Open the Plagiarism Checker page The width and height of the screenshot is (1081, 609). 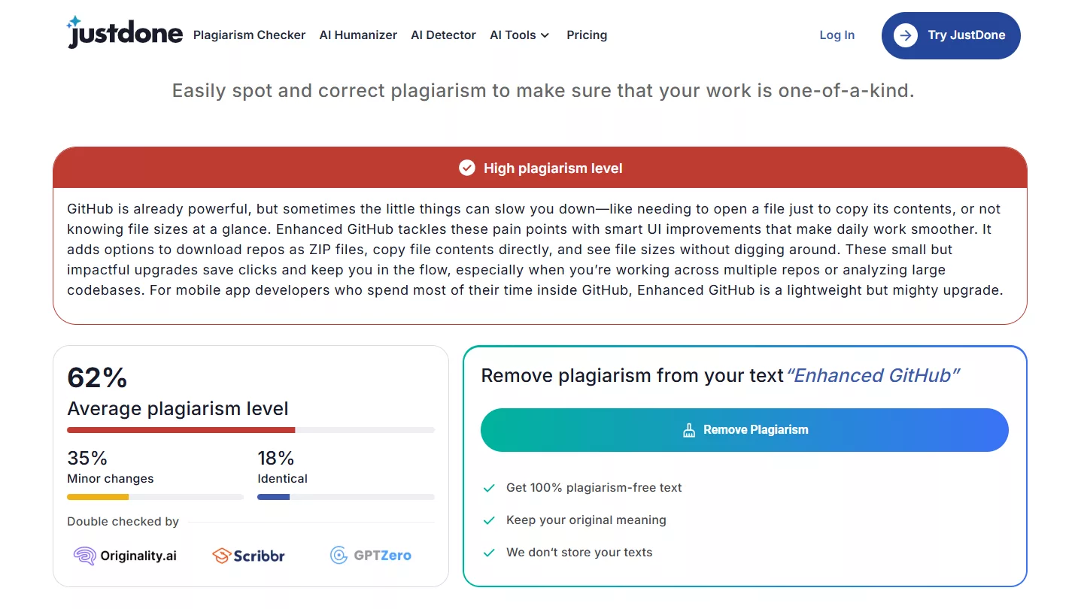pos(249,35)
